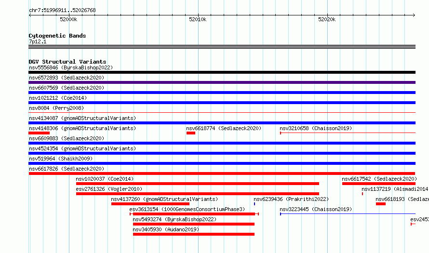Viewport: 429px width, 253px height.
Task: Select the red bar under nsv4137260
Action: point(150,204)
